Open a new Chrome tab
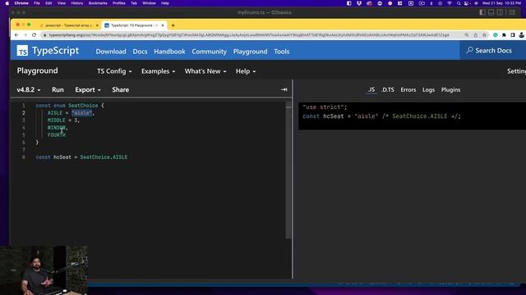526x295 pixels. pyautogui.click(x=173, y=25)
